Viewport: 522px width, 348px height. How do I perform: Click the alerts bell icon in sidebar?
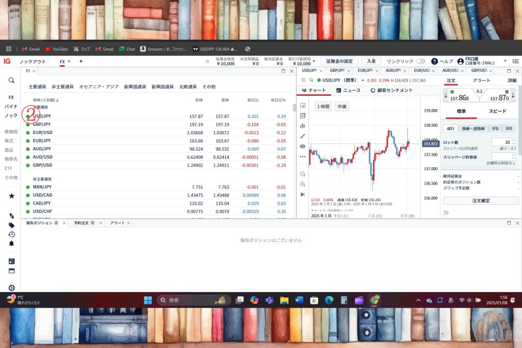click(x=11, y=244)
